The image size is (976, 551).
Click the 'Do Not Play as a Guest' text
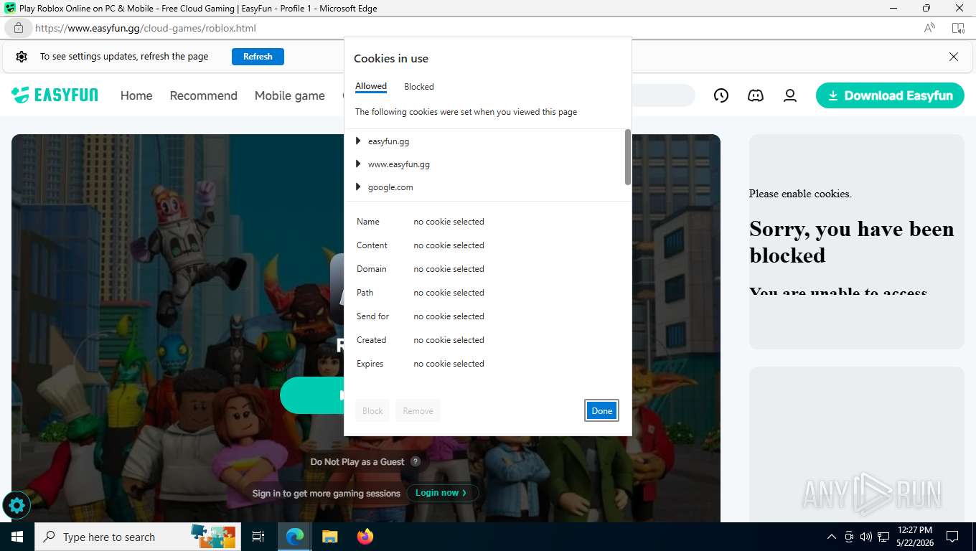357,462
